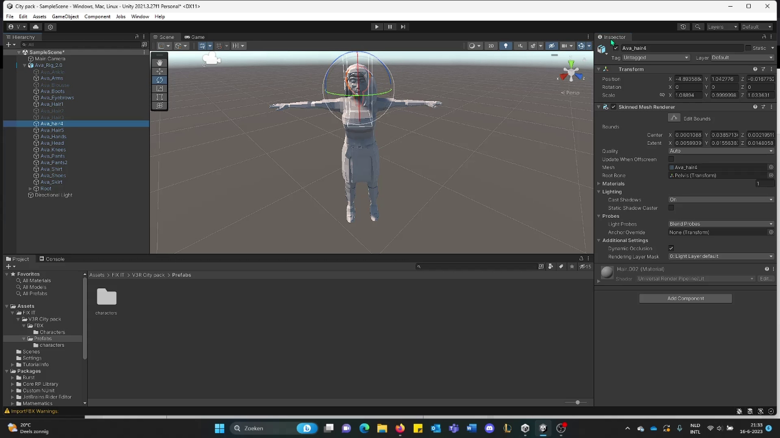
Task: Open the characters folder thumbnail
Action: [106, 297]
